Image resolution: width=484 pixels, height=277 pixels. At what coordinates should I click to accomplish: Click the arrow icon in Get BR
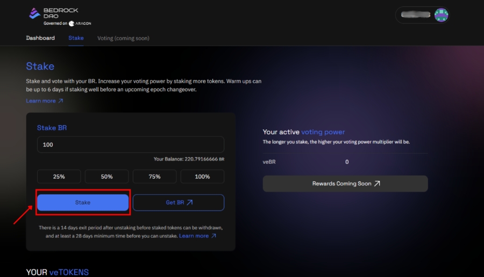coord(189,202)
